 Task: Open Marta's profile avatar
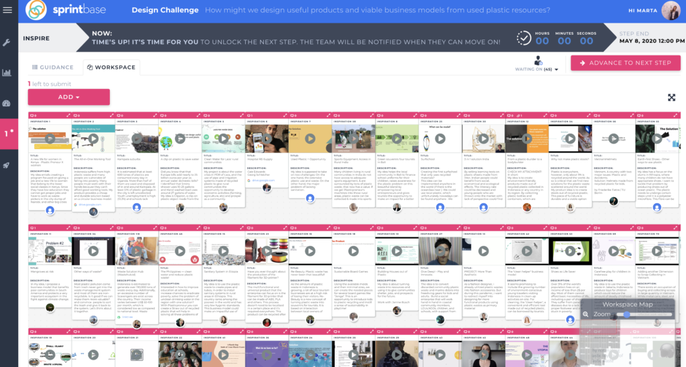pyautogui.click(x=671, y=10)
